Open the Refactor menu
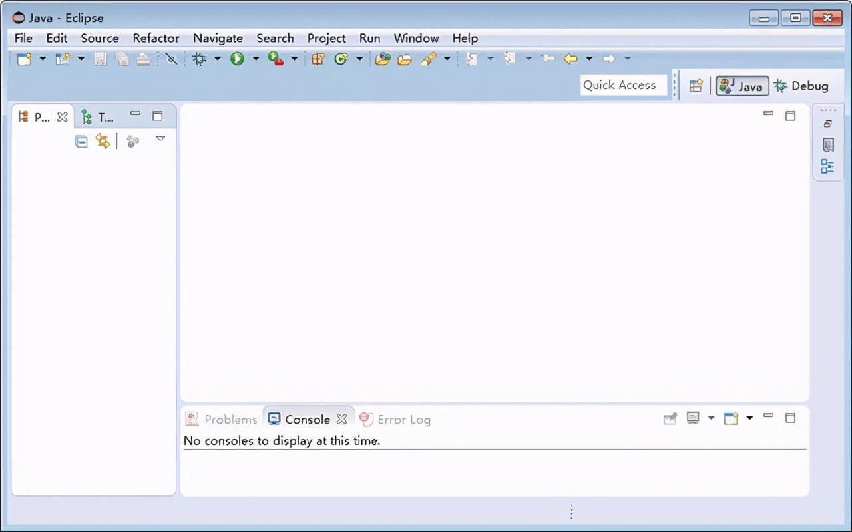The width and height of the screenshot is (852, 532). tap(156, 38)
